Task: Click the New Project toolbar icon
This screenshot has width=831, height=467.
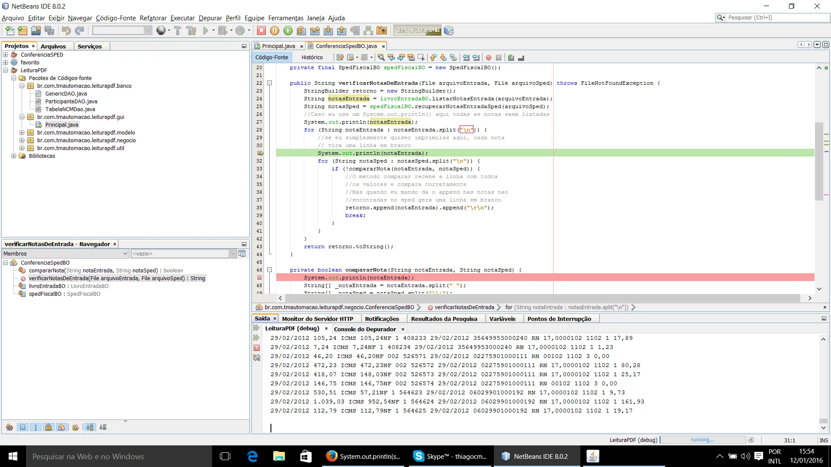Action: (x=23, y=31)
